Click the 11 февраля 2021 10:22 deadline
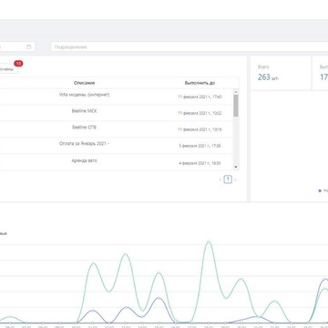The width and height of the screenshot is (328, 328). (200, 113)
